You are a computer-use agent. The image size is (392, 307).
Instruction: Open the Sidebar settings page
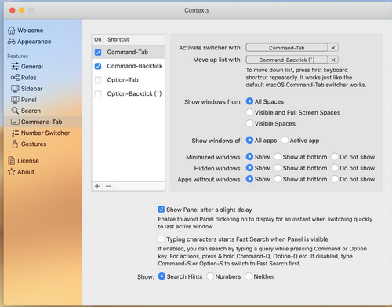31,89
